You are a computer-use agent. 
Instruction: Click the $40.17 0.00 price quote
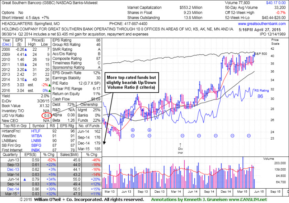[x=276, y=3]
